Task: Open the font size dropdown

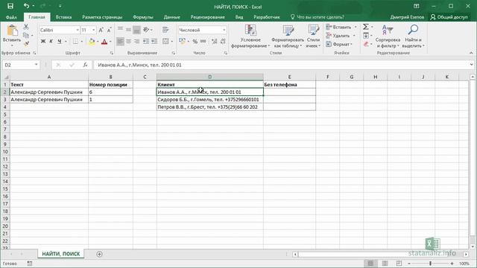Action: [94, 30]
